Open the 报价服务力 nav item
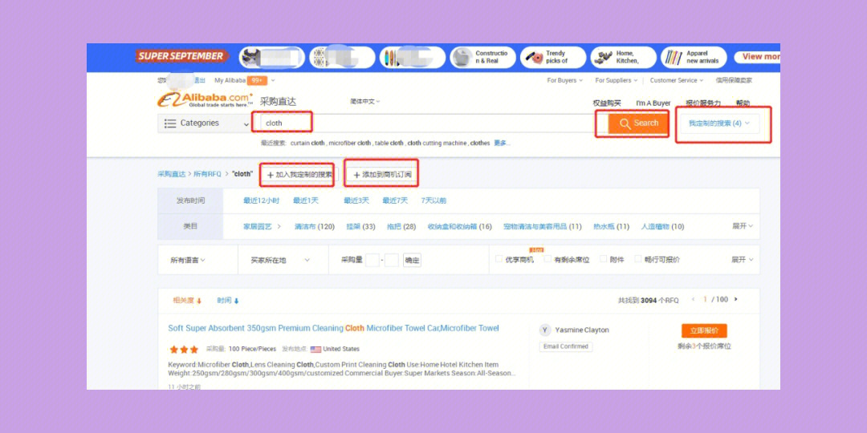Image resolution: width=867 pixels, height=433 pixels. click(703, 103)
